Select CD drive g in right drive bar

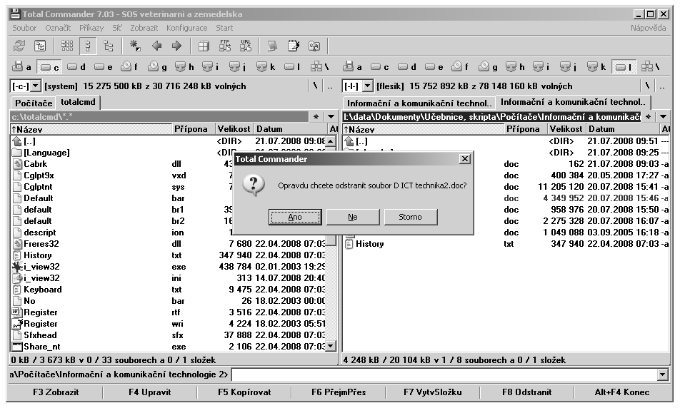488,67
